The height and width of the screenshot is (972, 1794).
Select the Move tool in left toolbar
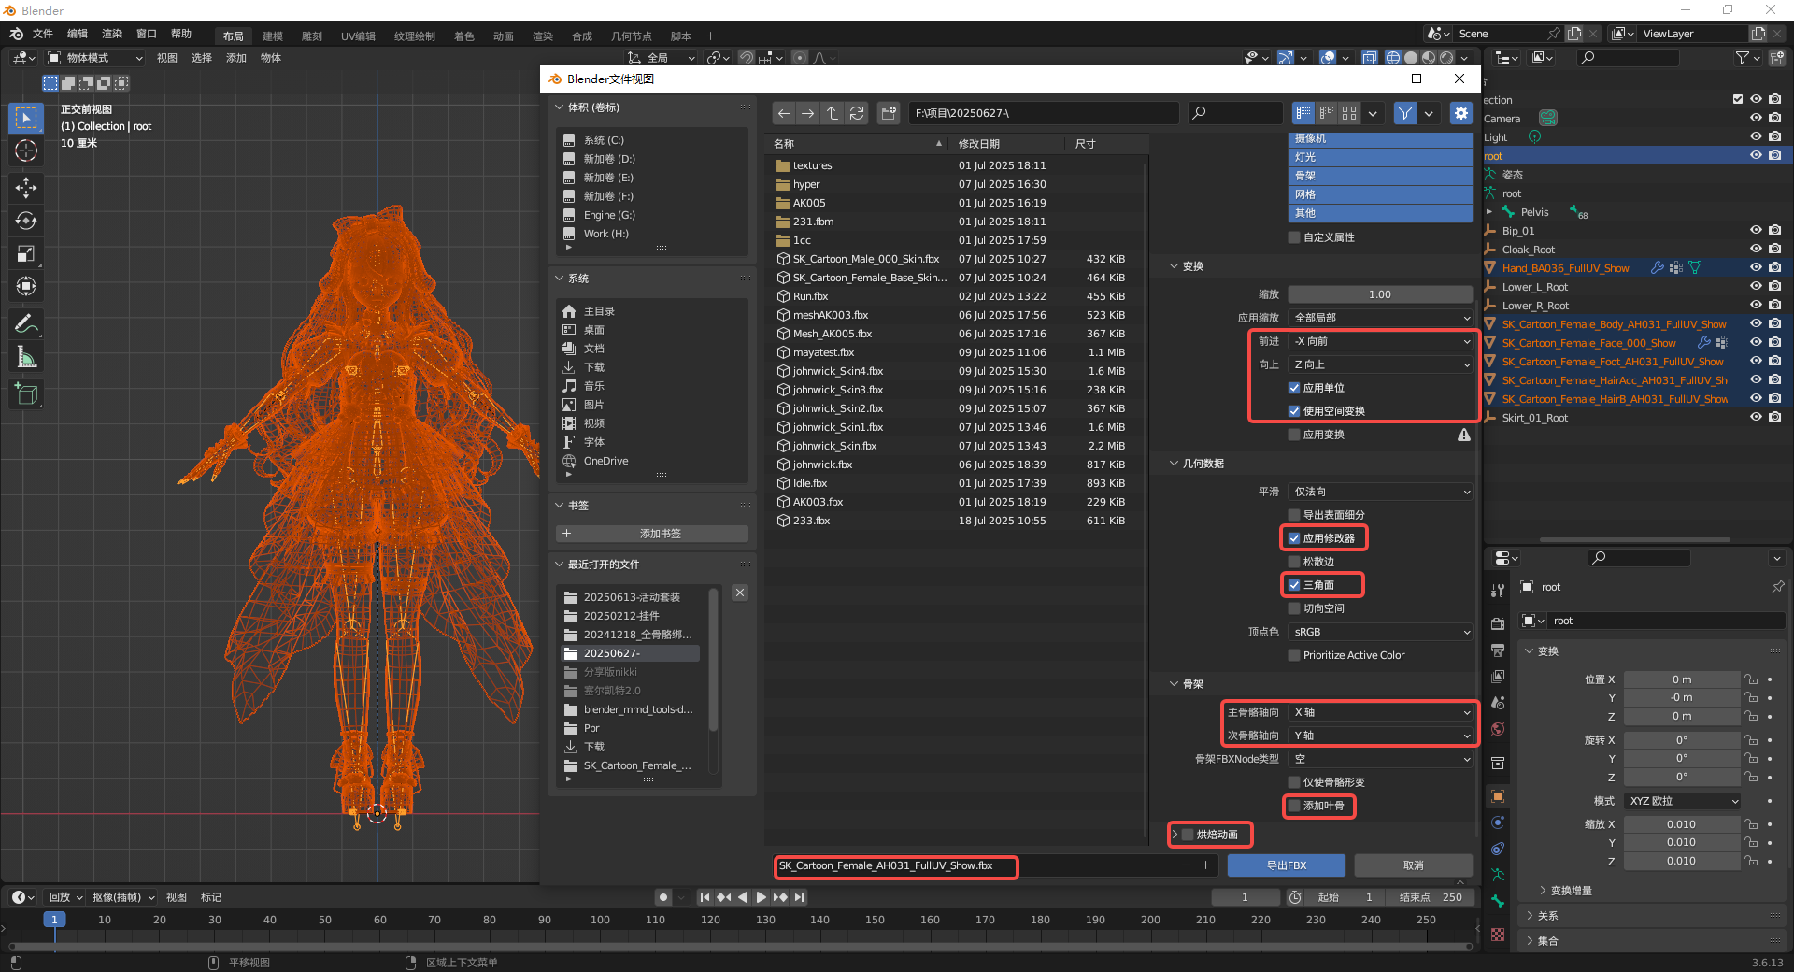[26, 188]
